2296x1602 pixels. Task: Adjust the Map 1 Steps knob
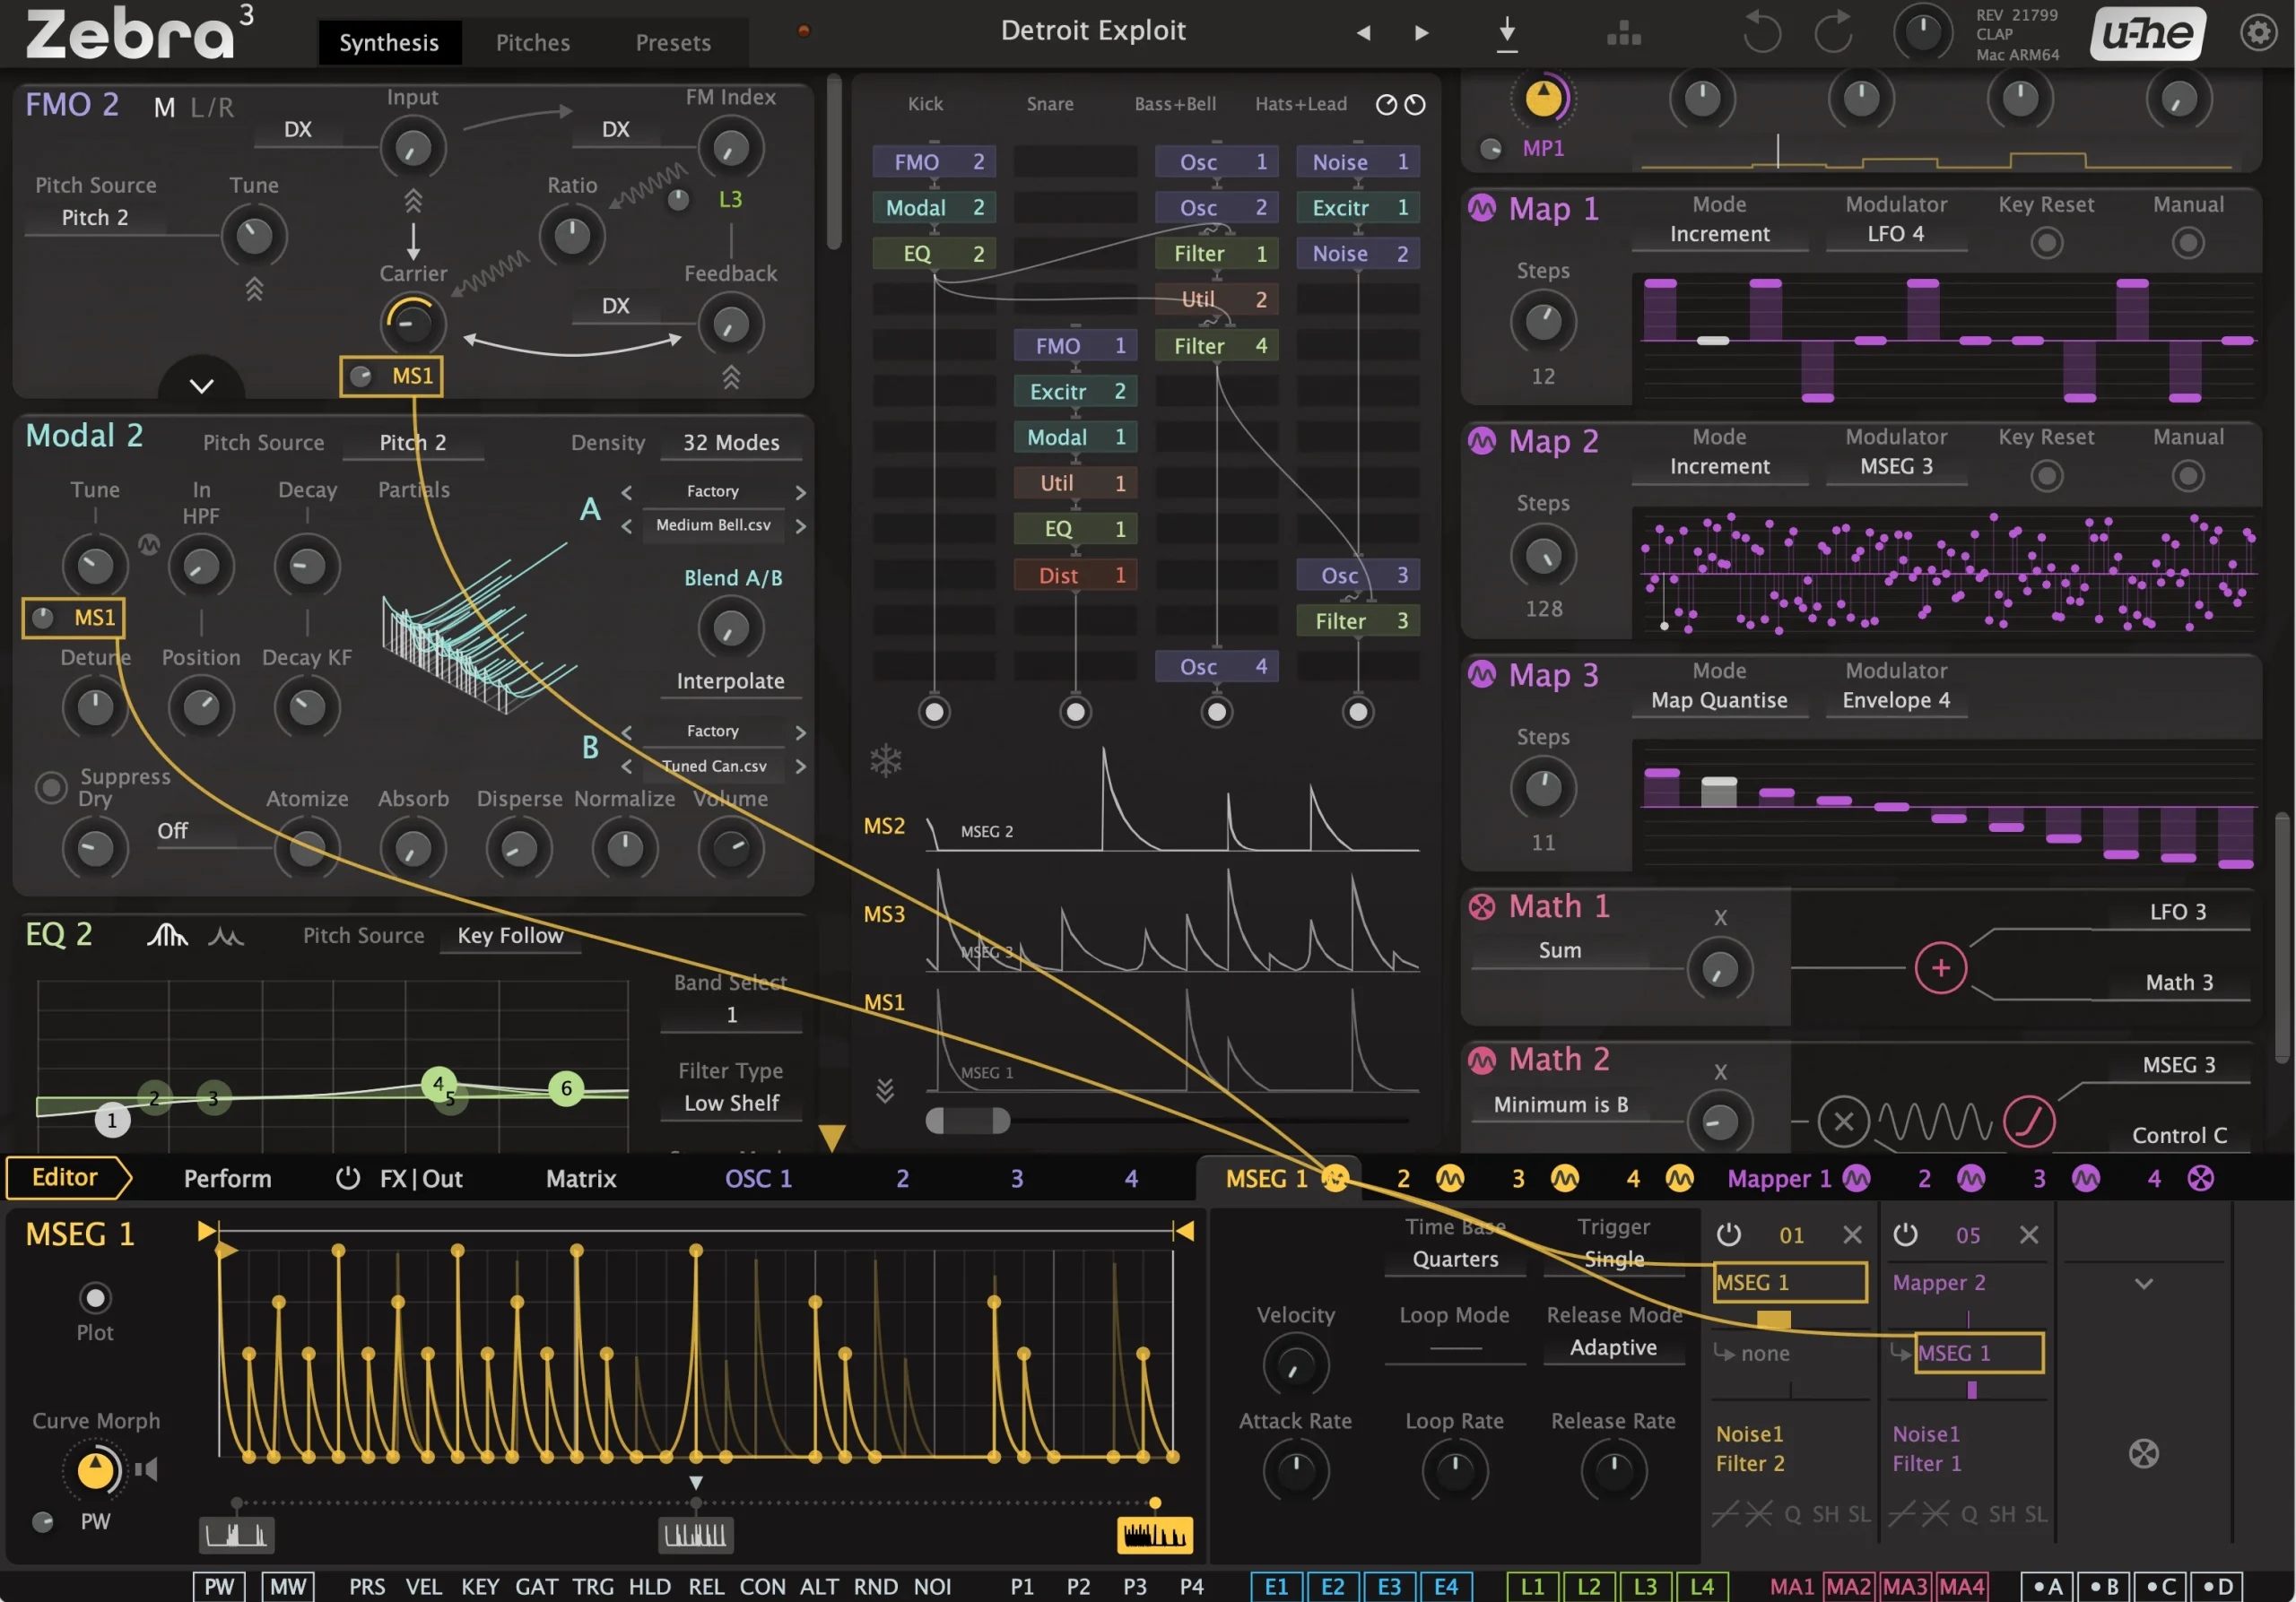click(1543, 322)
